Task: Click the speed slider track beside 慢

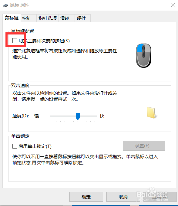Action: (x=63, y=116)
